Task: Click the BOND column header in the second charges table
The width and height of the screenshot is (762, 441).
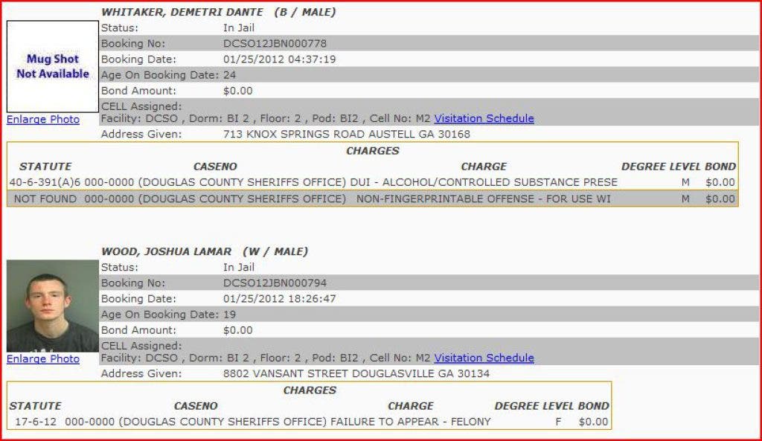Action: point(594,406)
